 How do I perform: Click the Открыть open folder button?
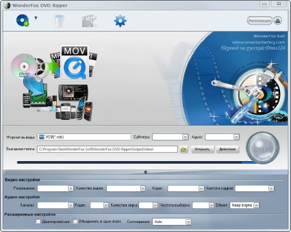click(202, 149)
